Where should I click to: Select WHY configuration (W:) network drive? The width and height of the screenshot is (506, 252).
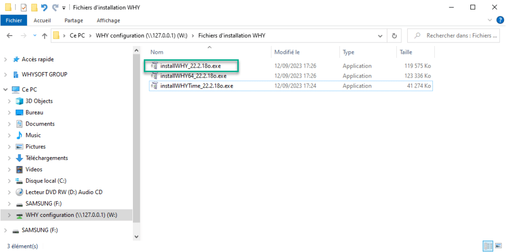click(x=71, y=214)
